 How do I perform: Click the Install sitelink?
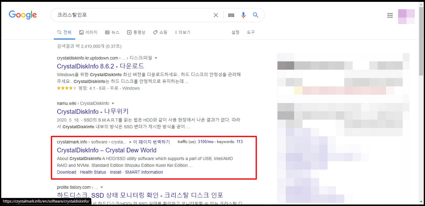coord(116,172)
